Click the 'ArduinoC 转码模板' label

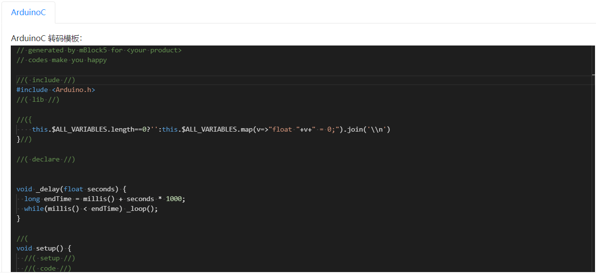point(47,38)
